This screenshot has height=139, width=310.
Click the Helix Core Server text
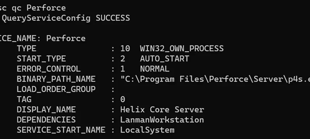(162, 110)
